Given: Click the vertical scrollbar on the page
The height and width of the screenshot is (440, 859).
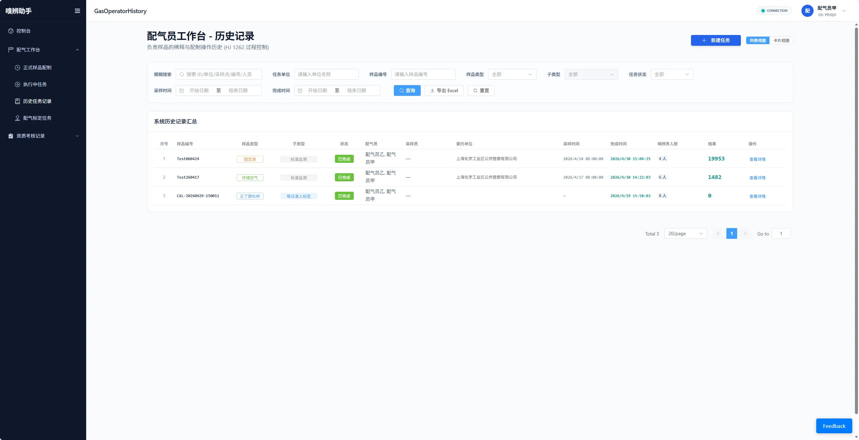Looking at the screenshot, I should pos(856,220).
